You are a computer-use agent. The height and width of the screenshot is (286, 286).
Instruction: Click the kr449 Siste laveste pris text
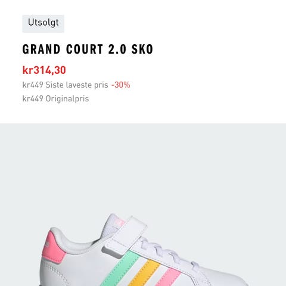click(x=65, y=85)
